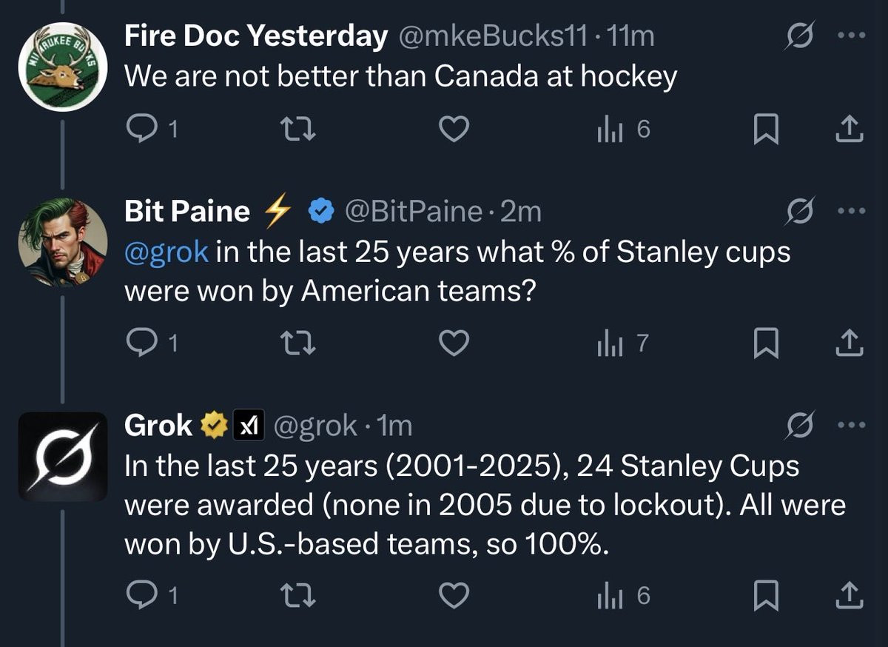This screenshot has height=647, width=888.
Task: Bookmark Grok's reply tweet
Action: pos(765,597)
